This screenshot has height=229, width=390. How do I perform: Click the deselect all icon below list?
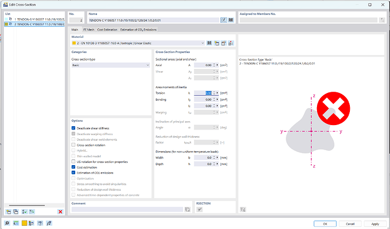point(32,212)
